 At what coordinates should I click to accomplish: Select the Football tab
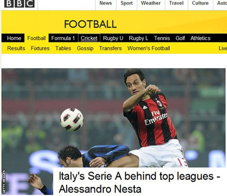[36, 38]
